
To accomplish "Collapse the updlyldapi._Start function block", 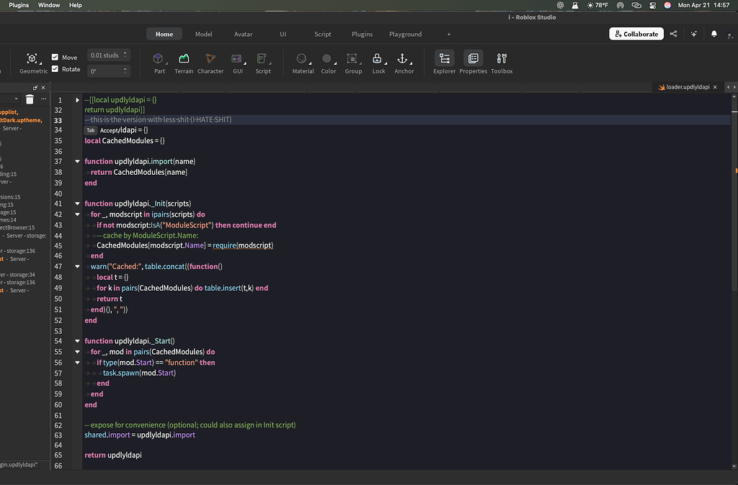I will (x=77, y=340).
